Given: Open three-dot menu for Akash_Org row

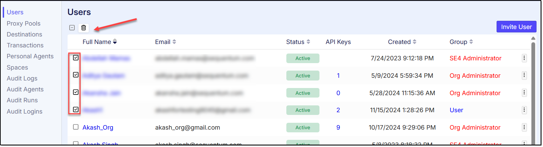Looking at the screenshot, I should click(x=524, y=128).
